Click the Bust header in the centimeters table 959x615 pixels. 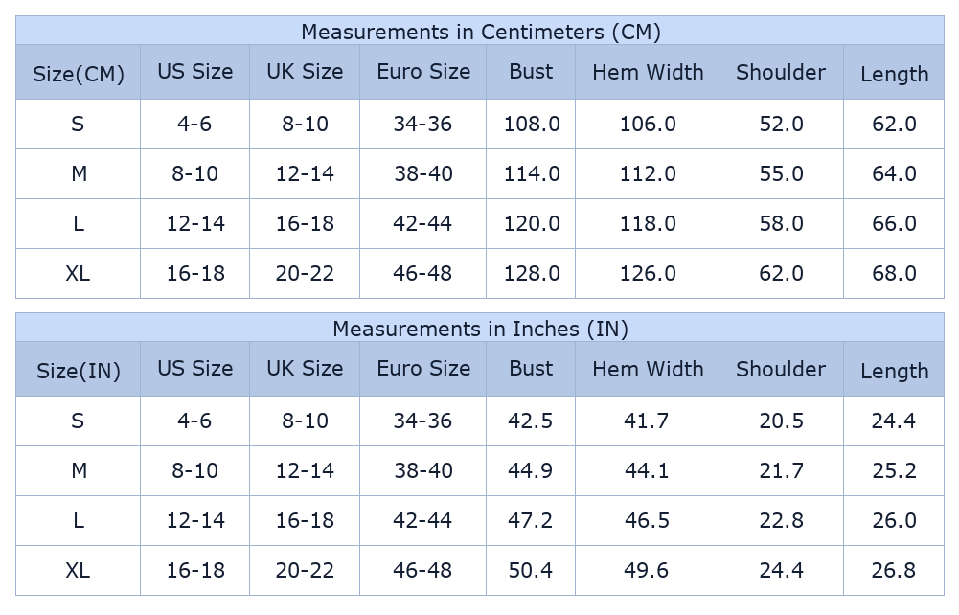point(531,72)
